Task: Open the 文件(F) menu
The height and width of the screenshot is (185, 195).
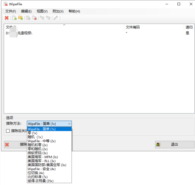Action: pyautogui.click(x=11, y=11)
